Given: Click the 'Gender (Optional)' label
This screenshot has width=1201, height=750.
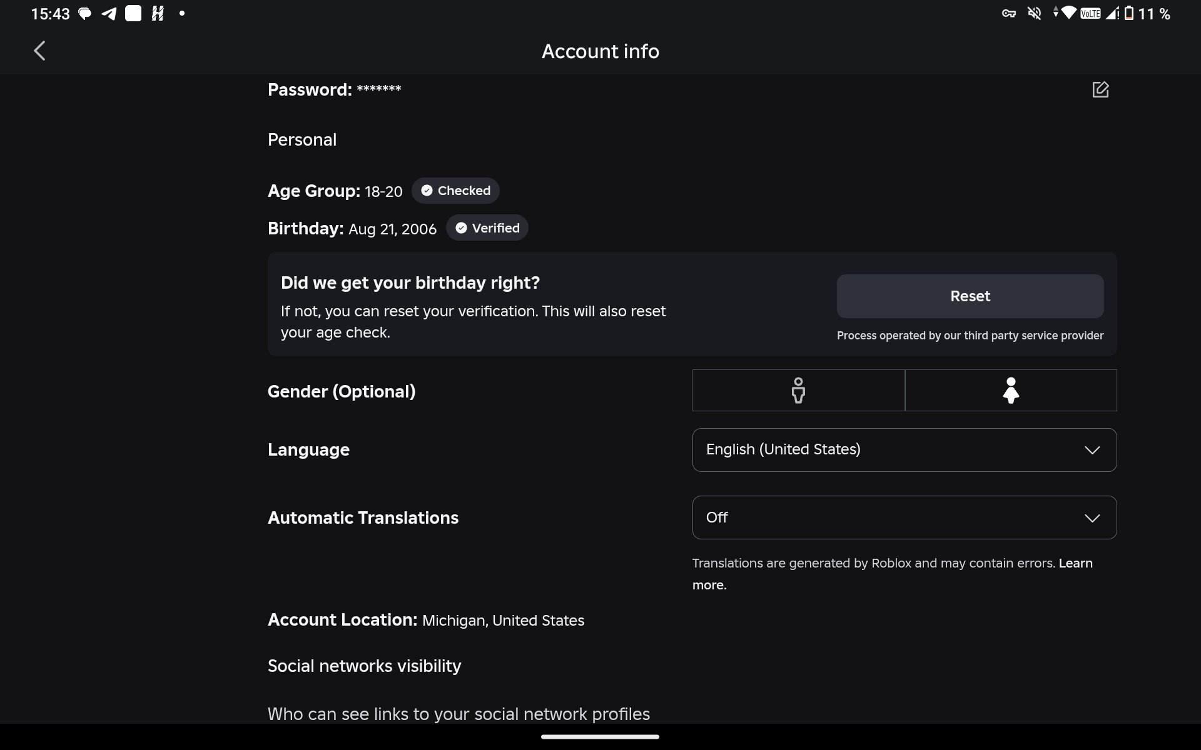Looking at the screenshot, I should click(x=342, y=391).
